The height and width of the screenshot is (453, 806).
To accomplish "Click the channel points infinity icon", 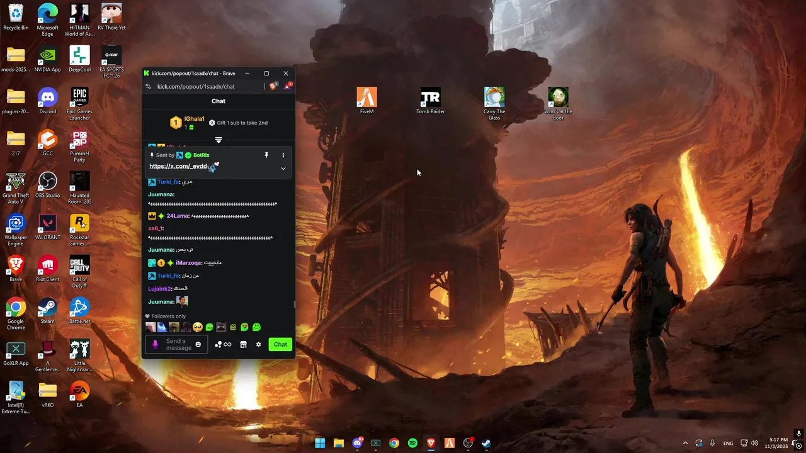I will pos(227,345).
